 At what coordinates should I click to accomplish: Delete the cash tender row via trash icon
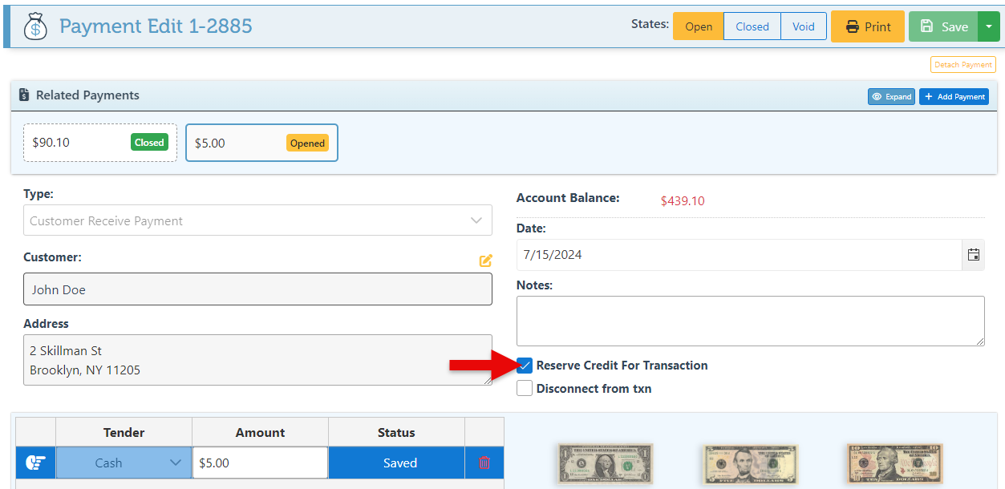click(x=484, y=463)
